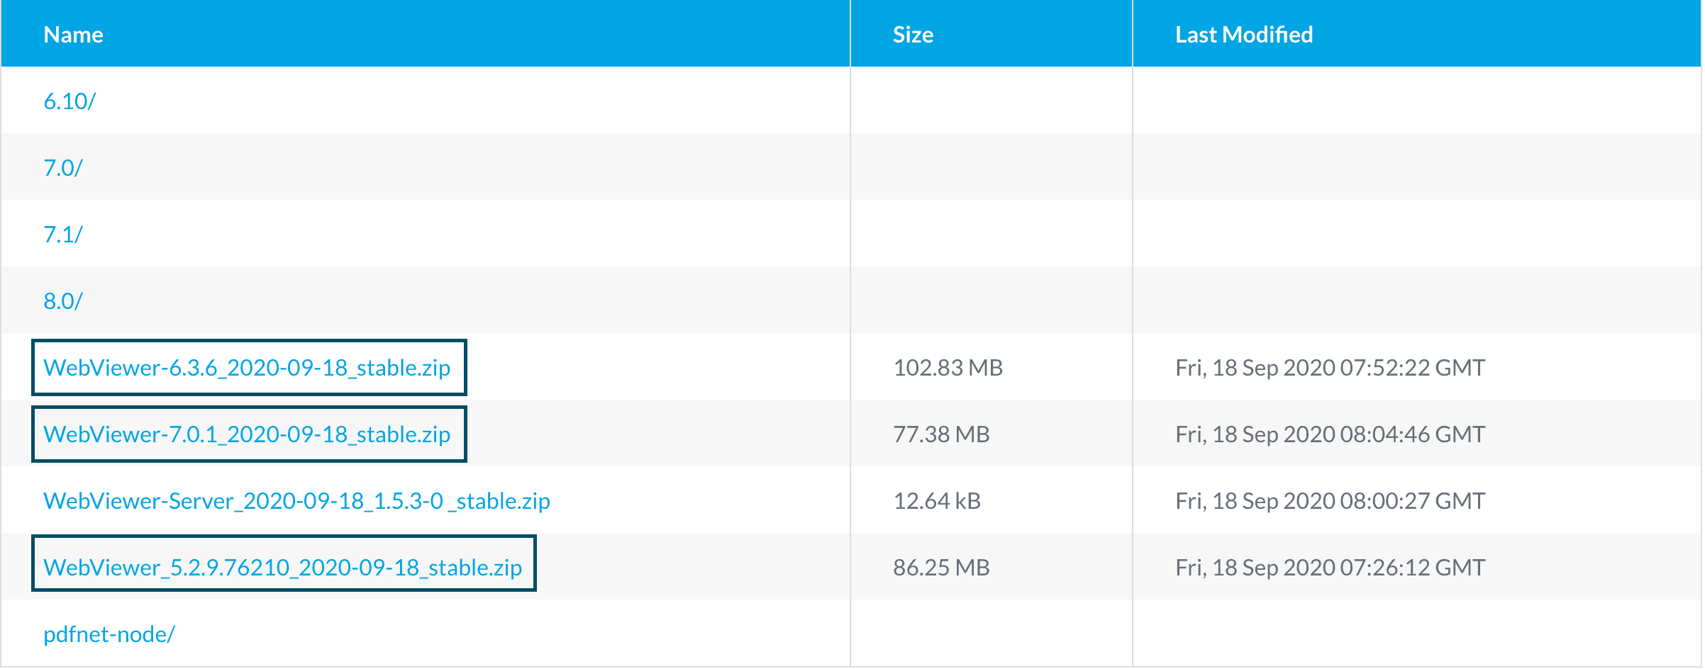Select the 77.38 MB size value

(x=941, y=434)
